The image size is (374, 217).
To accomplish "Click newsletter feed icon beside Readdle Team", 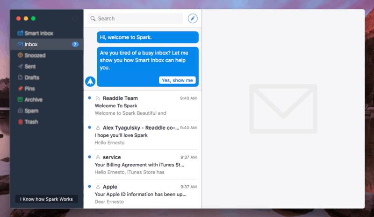I will [98, 98].
